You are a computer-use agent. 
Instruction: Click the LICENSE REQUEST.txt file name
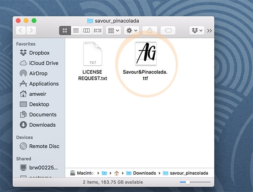(92, 75)
